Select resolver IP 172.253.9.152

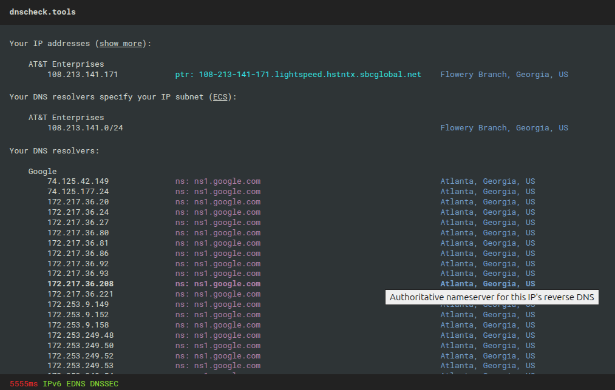coord(78,314)
